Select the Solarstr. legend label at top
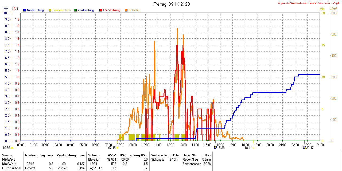This screenshot has width=342, height=171. pyautogui.click(x=134, y=10)
